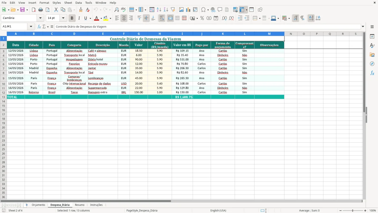Toggle Italic text formatting
The width and height of the screenshot is (378, 213).
click(79, 18)
